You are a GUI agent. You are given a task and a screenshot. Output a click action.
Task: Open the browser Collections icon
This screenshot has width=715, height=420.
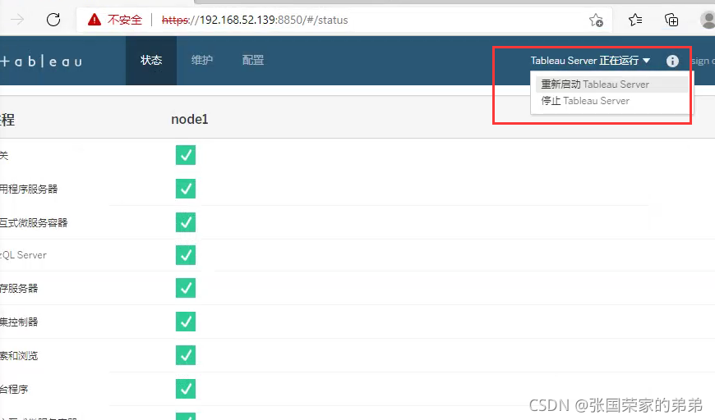tap(671, 20)
